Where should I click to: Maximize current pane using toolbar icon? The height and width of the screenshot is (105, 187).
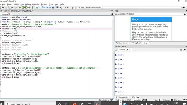[x=58, y=8]
